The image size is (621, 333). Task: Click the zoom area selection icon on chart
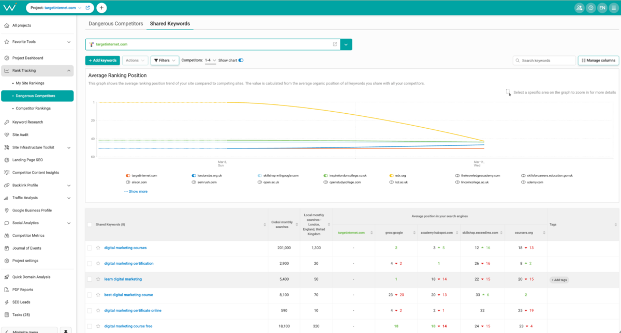(x=508, y=92)
